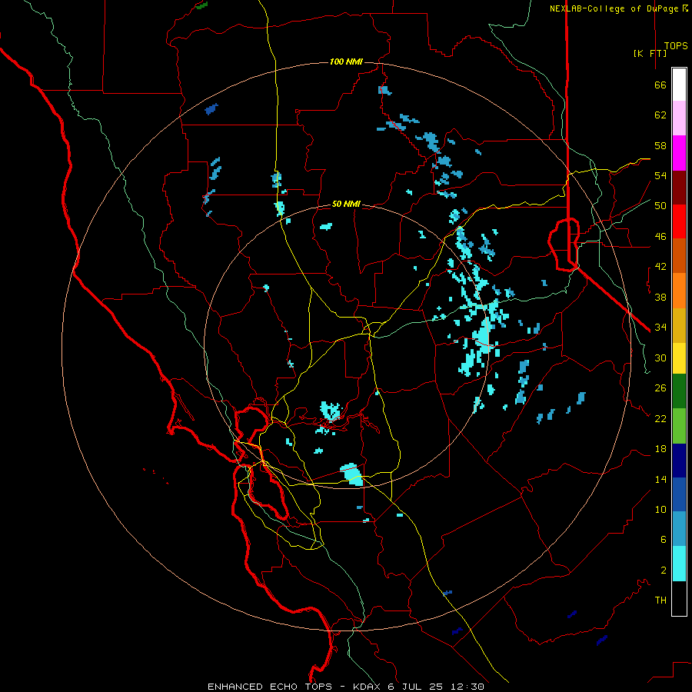This screenshot has width=692, height=692.
Task: Click the ENHANCED ECHO TOPS caption text
Action: (x=270, y=687)
